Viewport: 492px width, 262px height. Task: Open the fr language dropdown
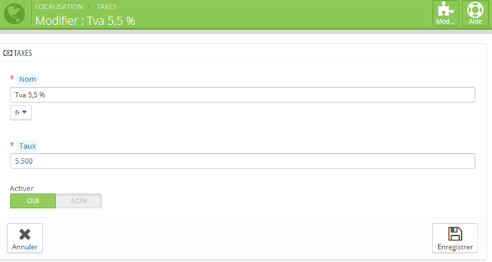[21, 113]
